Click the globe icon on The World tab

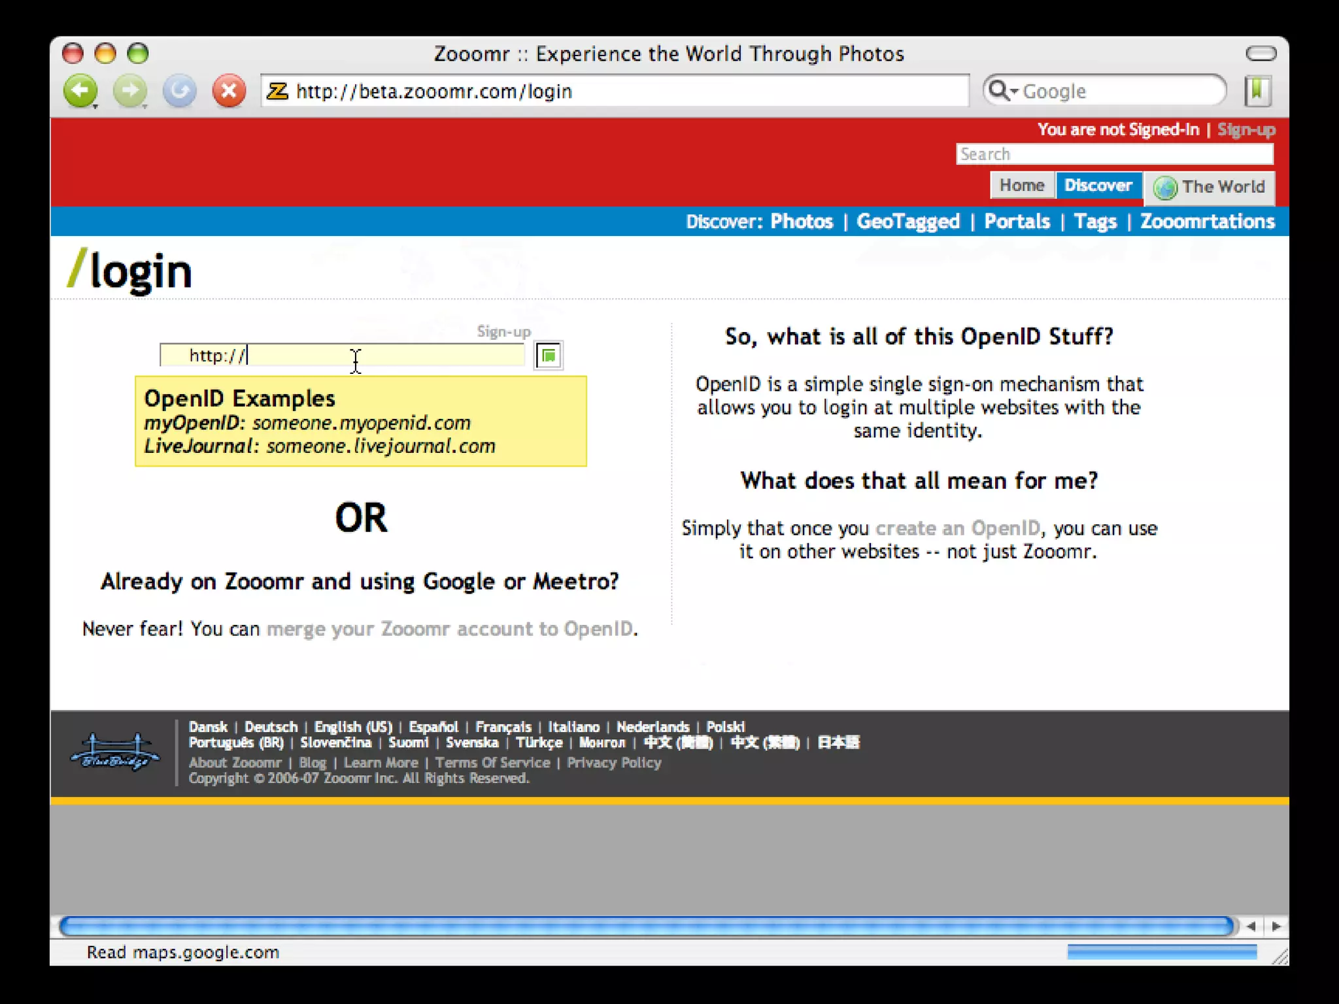click(1165, 188)
